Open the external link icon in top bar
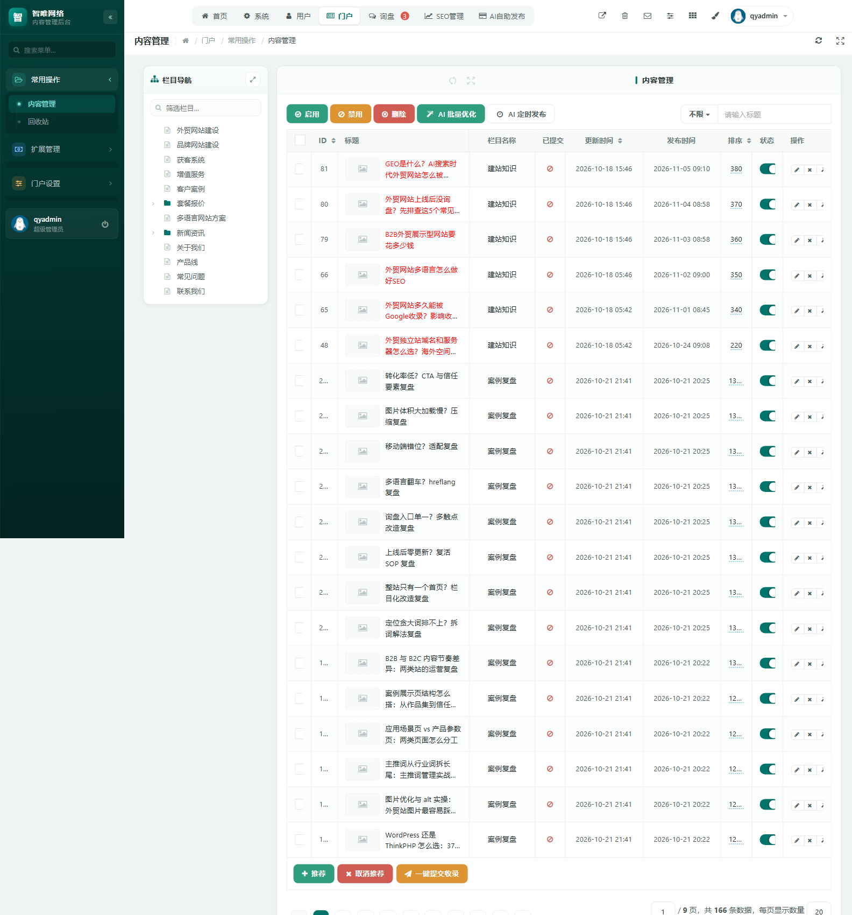Viewport: 852px width, 915px height. (x=602, y=16)
